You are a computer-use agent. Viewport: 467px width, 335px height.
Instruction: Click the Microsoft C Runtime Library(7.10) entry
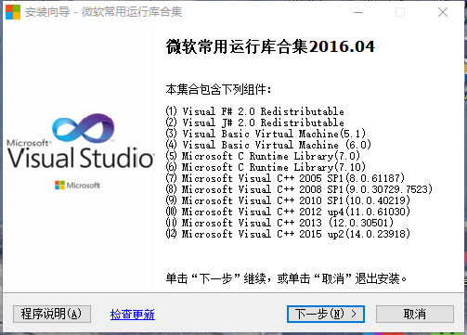[x=266, y=167]
